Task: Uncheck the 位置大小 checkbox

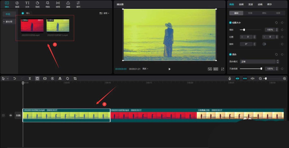Action: click(x=231, y=23)
